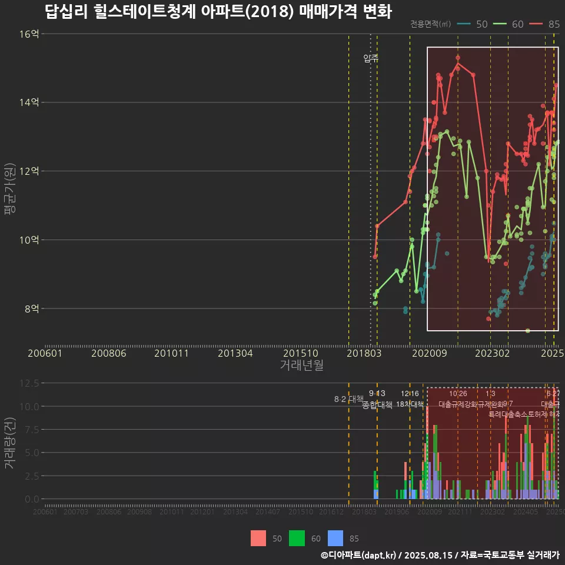Image resolution: width=565 pixels, height=565 pixels.
Task: Click the 7.5 volume axis label
Action: point(32,430)
